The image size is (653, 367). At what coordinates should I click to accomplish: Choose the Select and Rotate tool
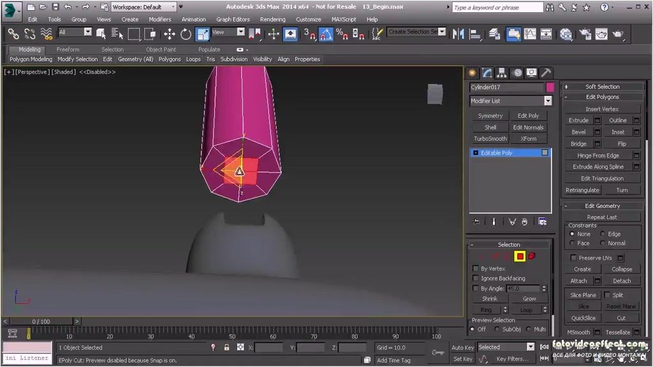point(186,34)
